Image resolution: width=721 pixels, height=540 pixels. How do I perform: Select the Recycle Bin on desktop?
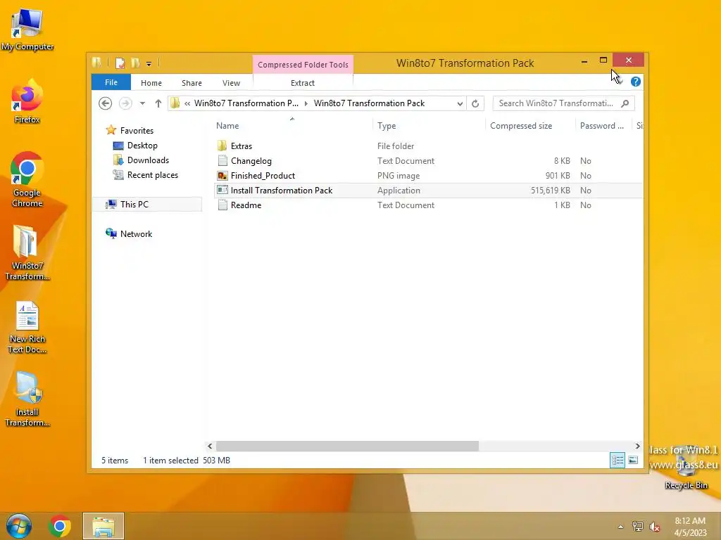[x=686, y=469]
